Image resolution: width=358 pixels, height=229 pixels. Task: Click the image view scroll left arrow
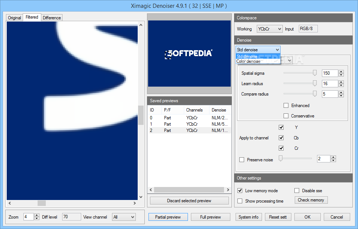(10, 203)
